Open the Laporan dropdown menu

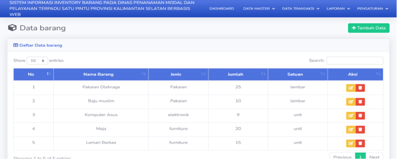[338, 9]
